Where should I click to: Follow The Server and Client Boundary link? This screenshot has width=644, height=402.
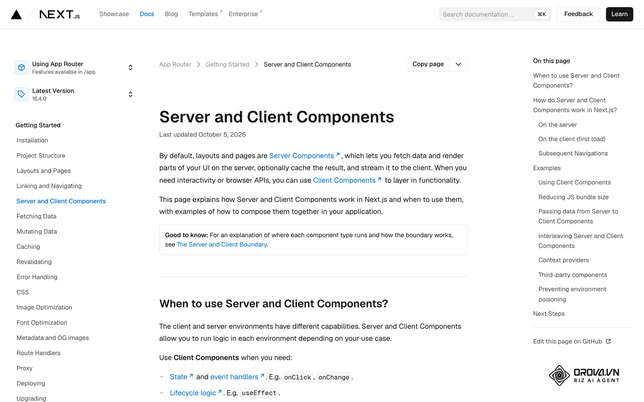[x=222, y=244]
